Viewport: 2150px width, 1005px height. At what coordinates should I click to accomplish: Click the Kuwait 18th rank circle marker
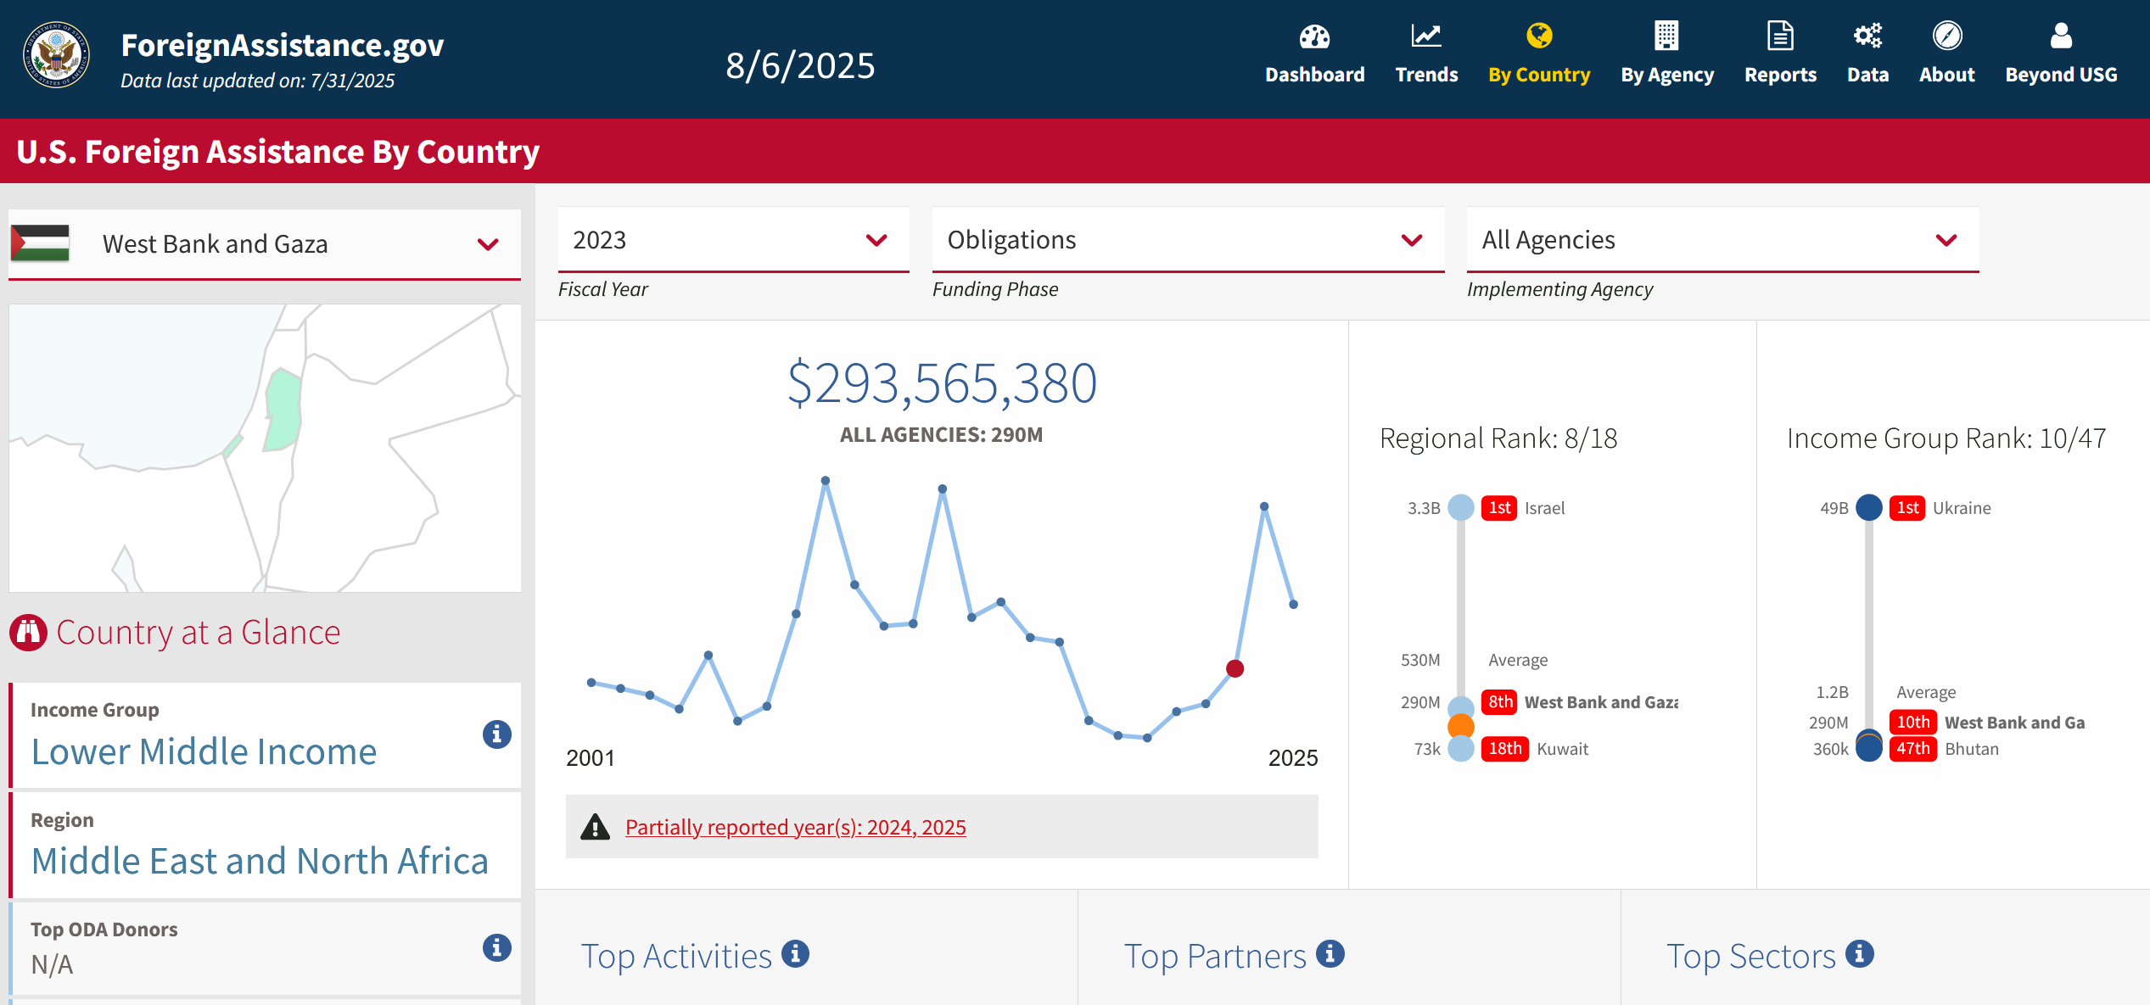[x=1460, y=749]
